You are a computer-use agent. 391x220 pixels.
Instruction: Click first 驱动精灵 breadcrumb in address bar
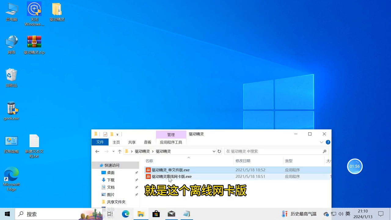click(142, 151)
